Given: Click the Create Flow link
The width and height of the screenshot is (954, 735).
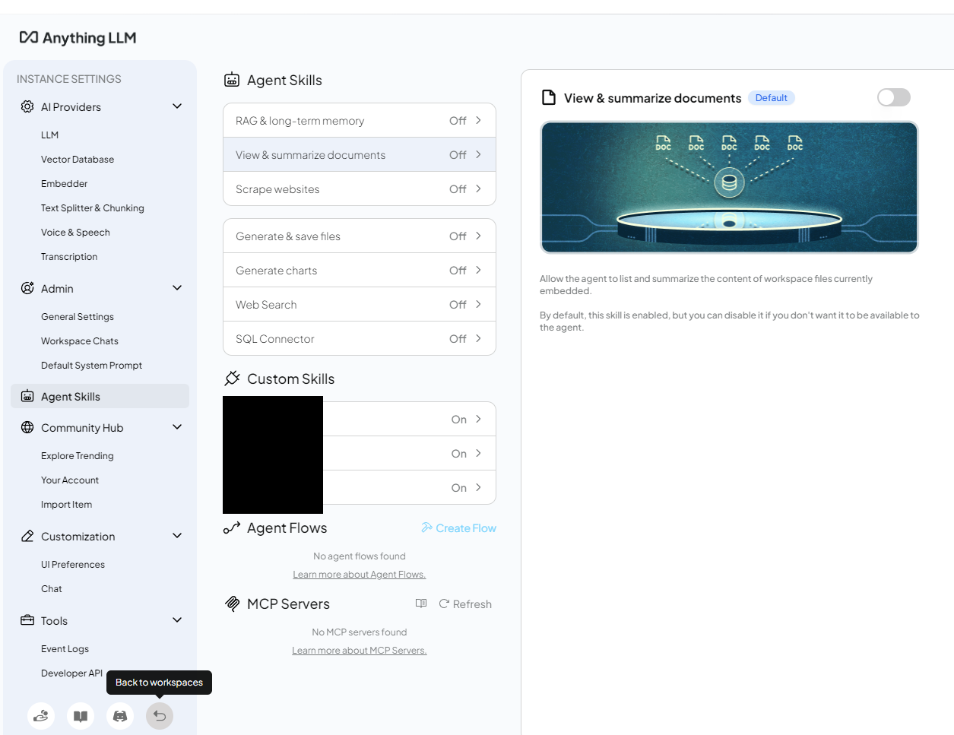Looking at the screenshot, I should pyautogui.click(x=458, y=528).
